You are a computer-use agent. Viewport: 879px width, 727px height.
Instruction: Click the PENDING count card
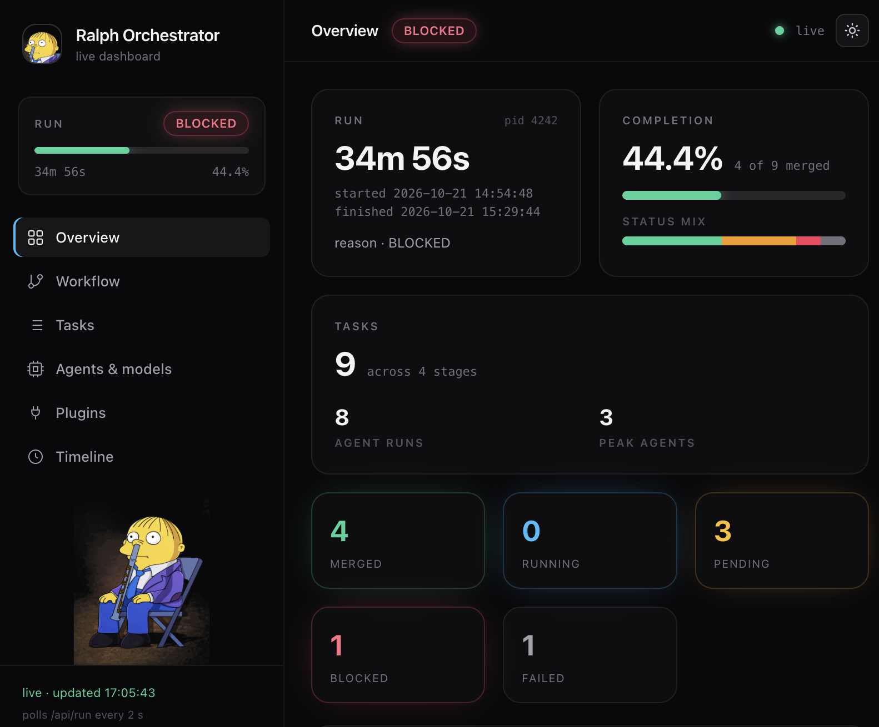(782, 541)
